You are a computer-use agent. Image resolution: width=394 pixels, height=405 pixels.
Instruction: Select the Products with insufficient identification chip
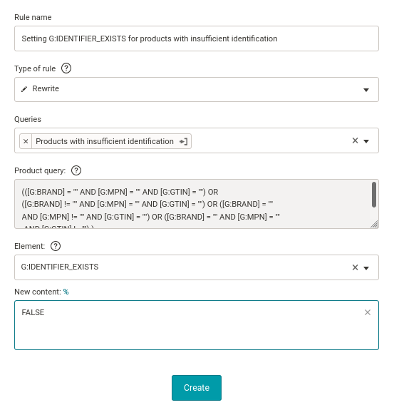105,141
